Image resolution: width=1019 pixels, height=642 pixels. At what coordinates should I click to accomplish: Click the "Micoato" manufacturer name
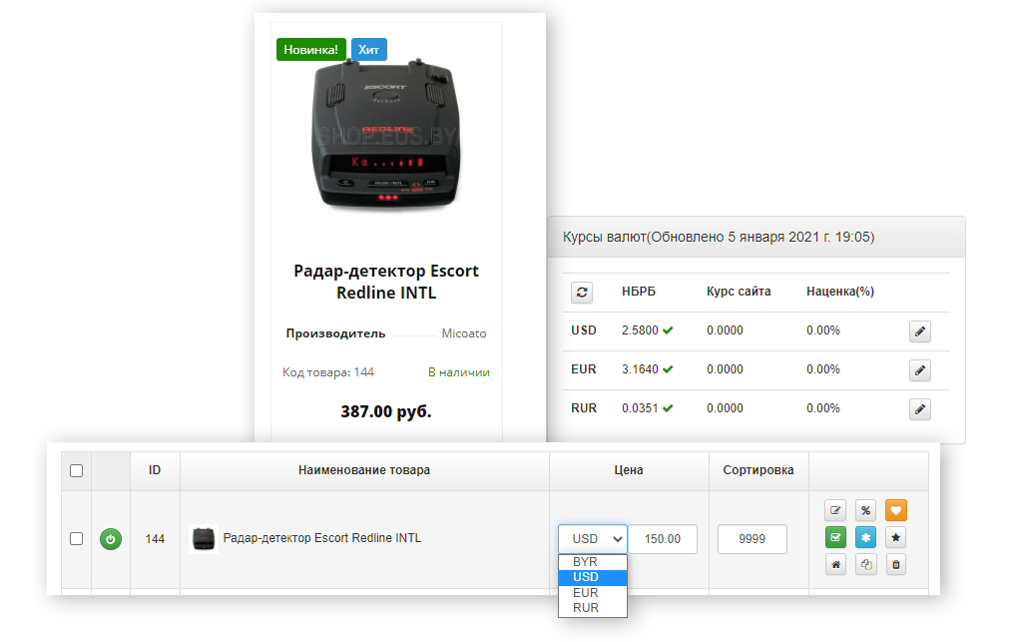pyautogui.click(x=464, y=333)
